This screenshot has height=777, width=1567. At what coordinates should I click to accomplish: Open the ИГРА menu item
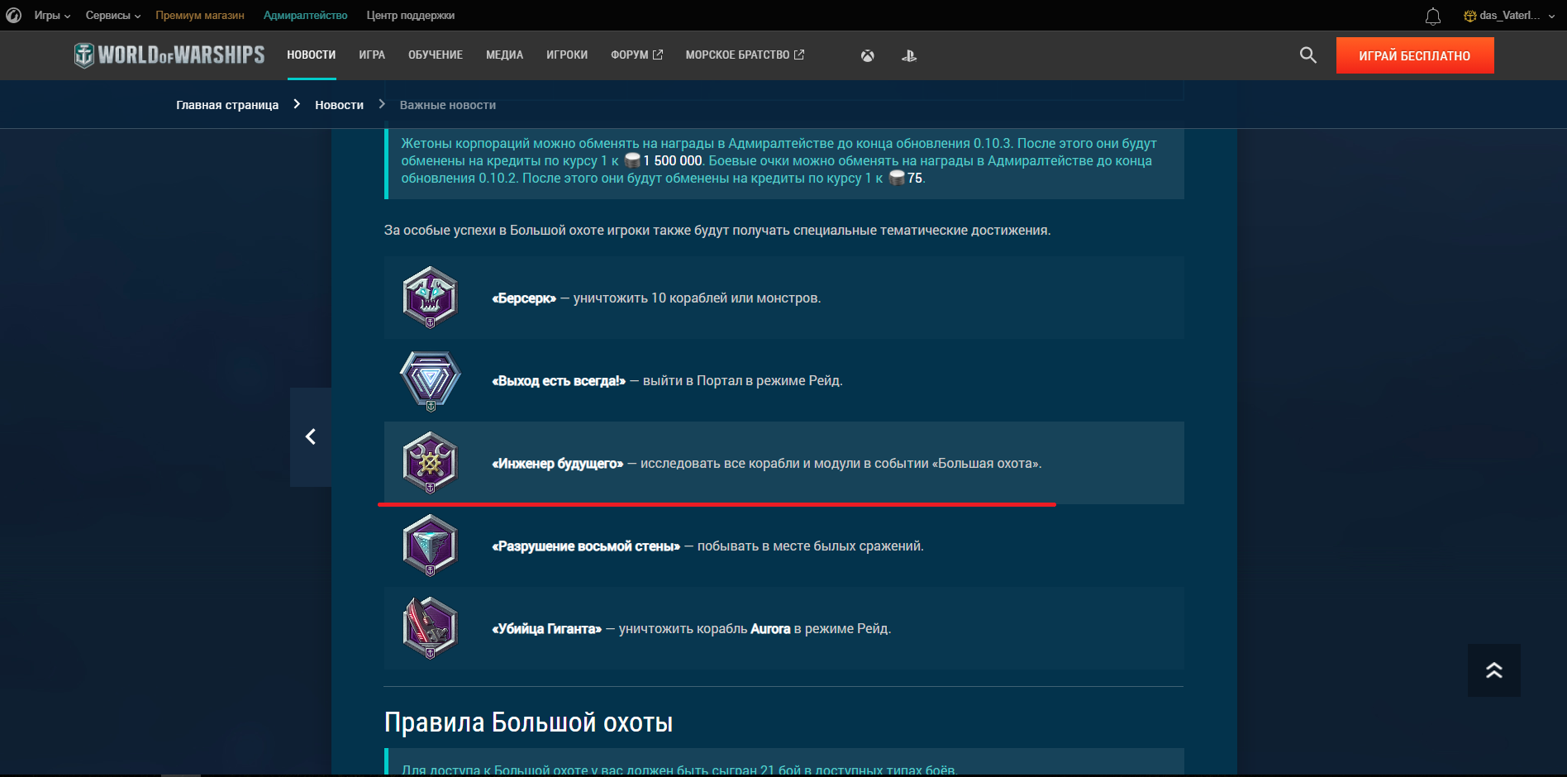point(372,55)
